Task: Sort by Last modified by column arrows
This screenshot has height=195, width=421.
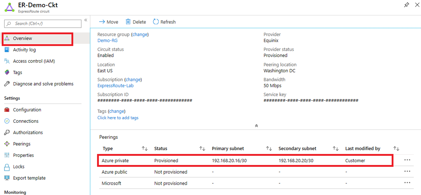Action: (x=396, y=149)
